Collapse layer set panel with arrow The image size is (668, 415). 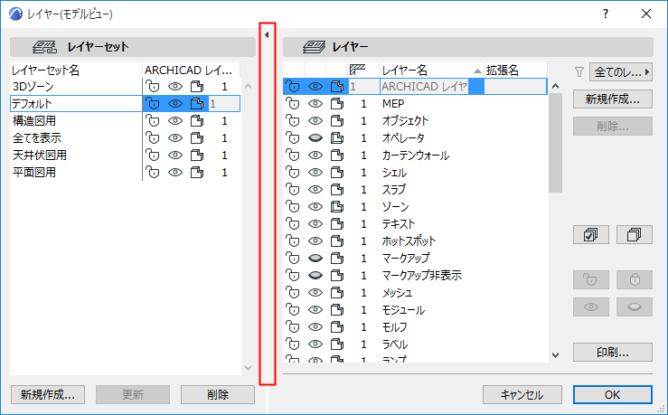(267, 35)
